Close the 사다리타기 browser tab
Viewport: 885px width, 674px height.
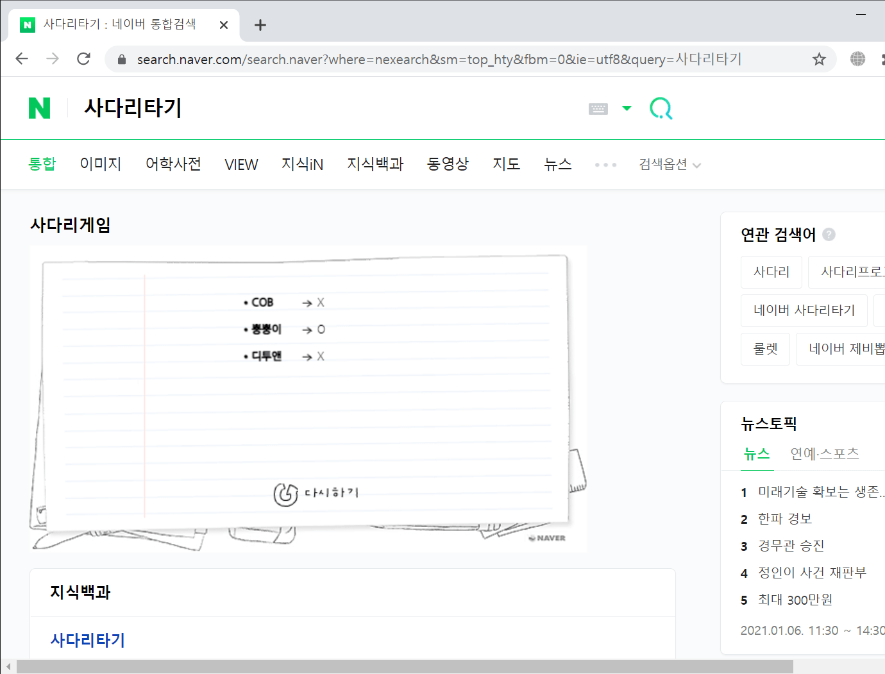pos(224,25)
